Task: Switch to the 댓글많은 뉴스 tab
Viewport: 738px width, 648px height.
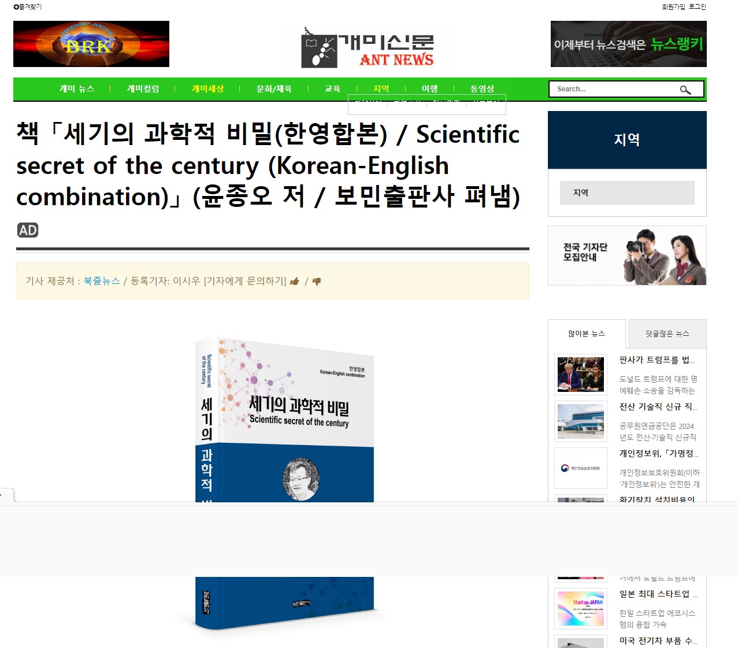Action: click(x=667, y=334)
